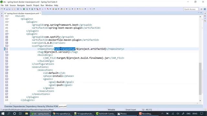This screenshot has width=207, height=116.
Task: Click the New file toolbar icon
Action: [x=2, y=9]
